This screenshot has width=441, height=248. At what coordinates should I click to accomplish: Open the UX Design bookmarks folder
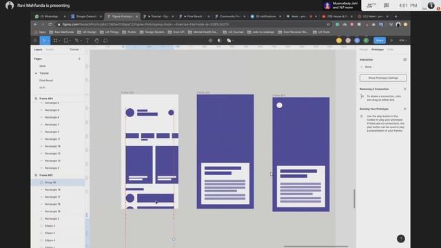(x=87, y=32)
